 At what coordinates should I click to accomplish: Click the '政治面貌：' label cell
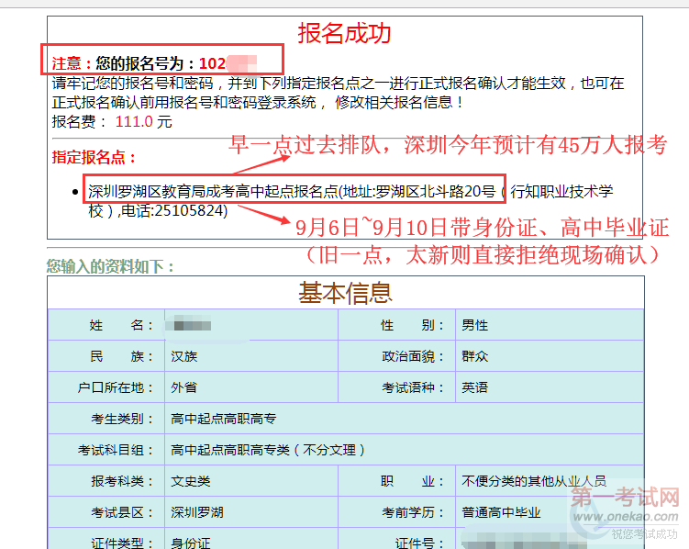[x=396, y=356]
